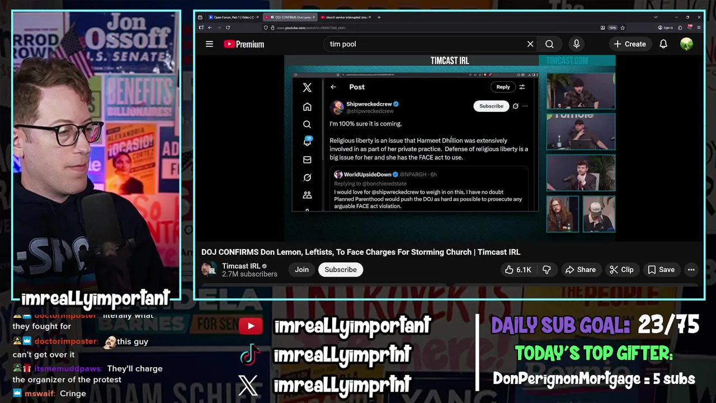The height and width of the screenshot is (403, 716).
Task: Save the video to a playlist
Action: tap(661, 270)
